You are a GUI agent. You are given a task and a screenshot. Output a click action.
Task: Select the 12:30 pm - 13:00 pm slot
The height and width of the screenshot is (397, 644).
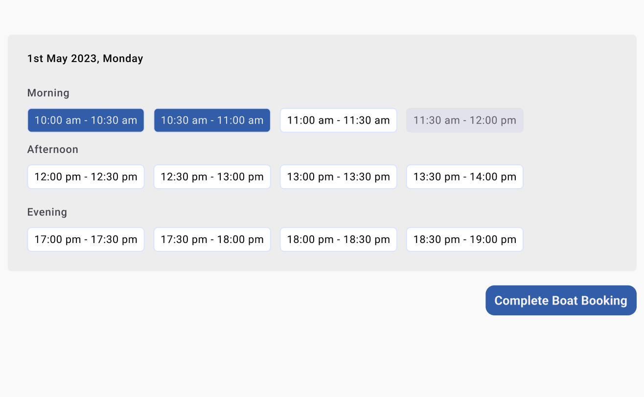(x=212, y=176)
